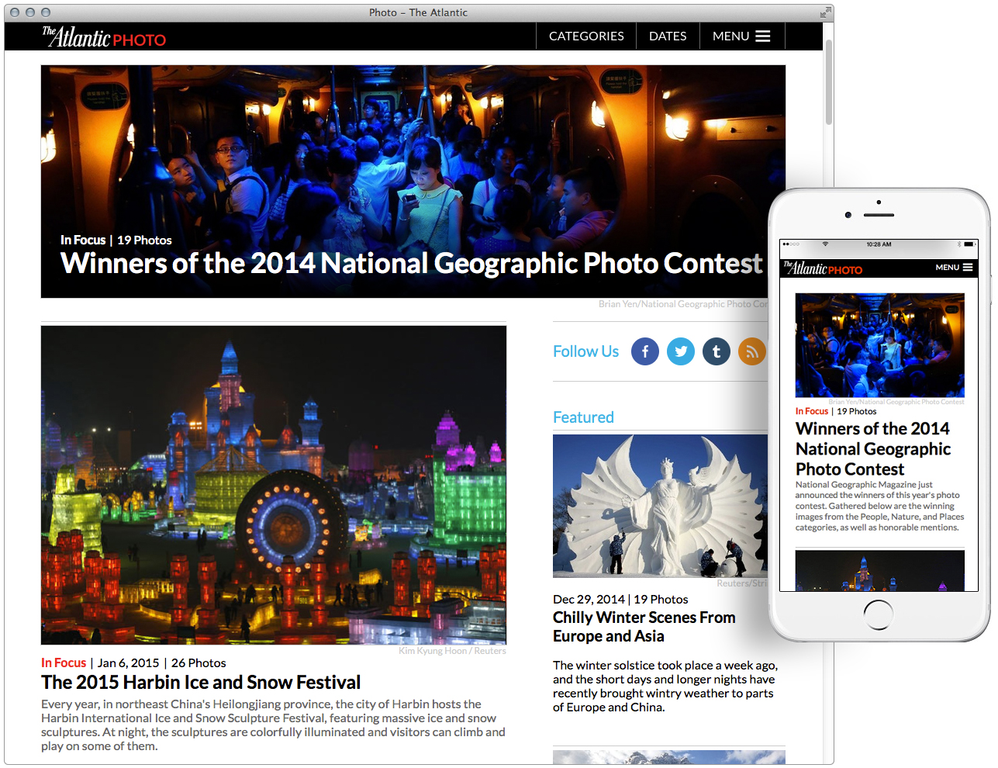Screen dimensions: 998x768
Task: Tap the hamburger MENU on phone
Action: [x=954, y=268]
